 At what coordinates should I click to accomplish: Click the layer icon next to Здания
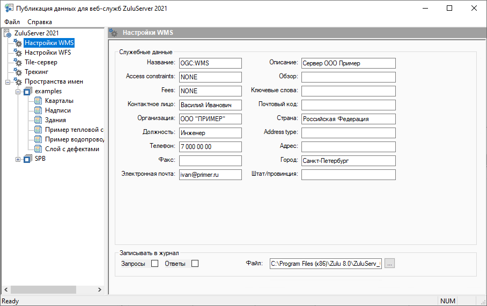[38, 120]
